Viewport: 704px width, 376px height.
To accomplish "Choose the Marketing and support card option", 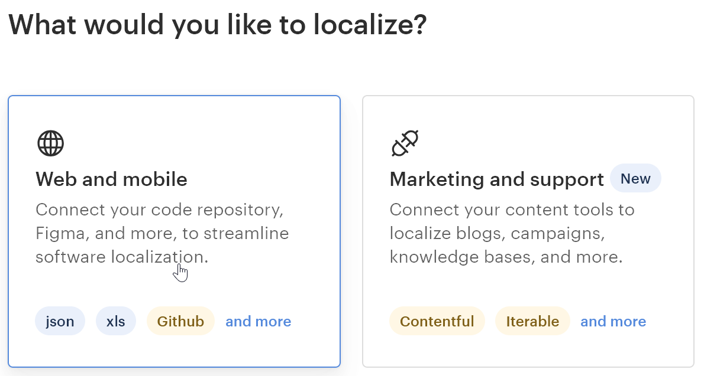I will coord(528,283).
